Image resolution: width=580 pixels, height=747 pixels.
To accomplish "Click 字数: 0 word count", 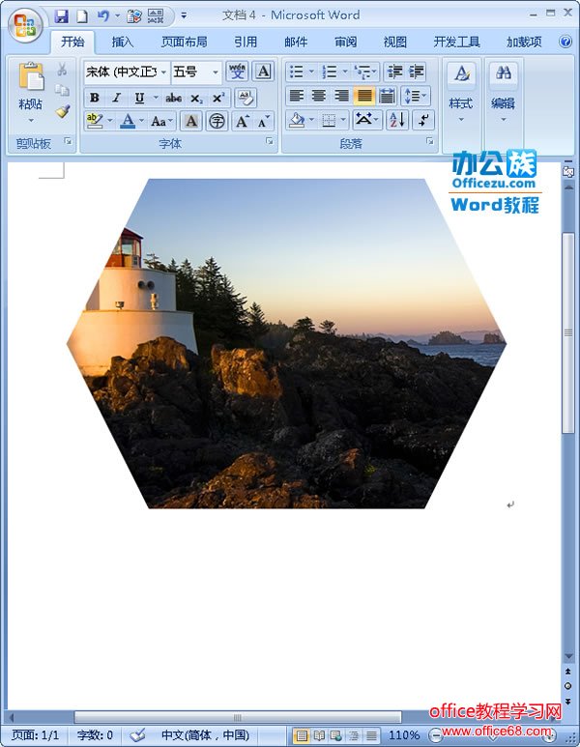I will [x=95, y=735].
